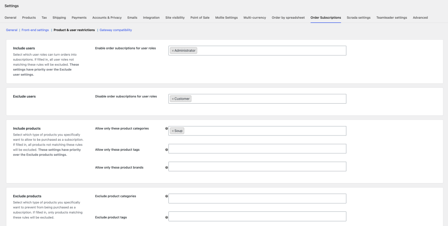This screenshot has width=448, height=226.
Task: Switch to Multi-currency tab
Action: [254, 18]
